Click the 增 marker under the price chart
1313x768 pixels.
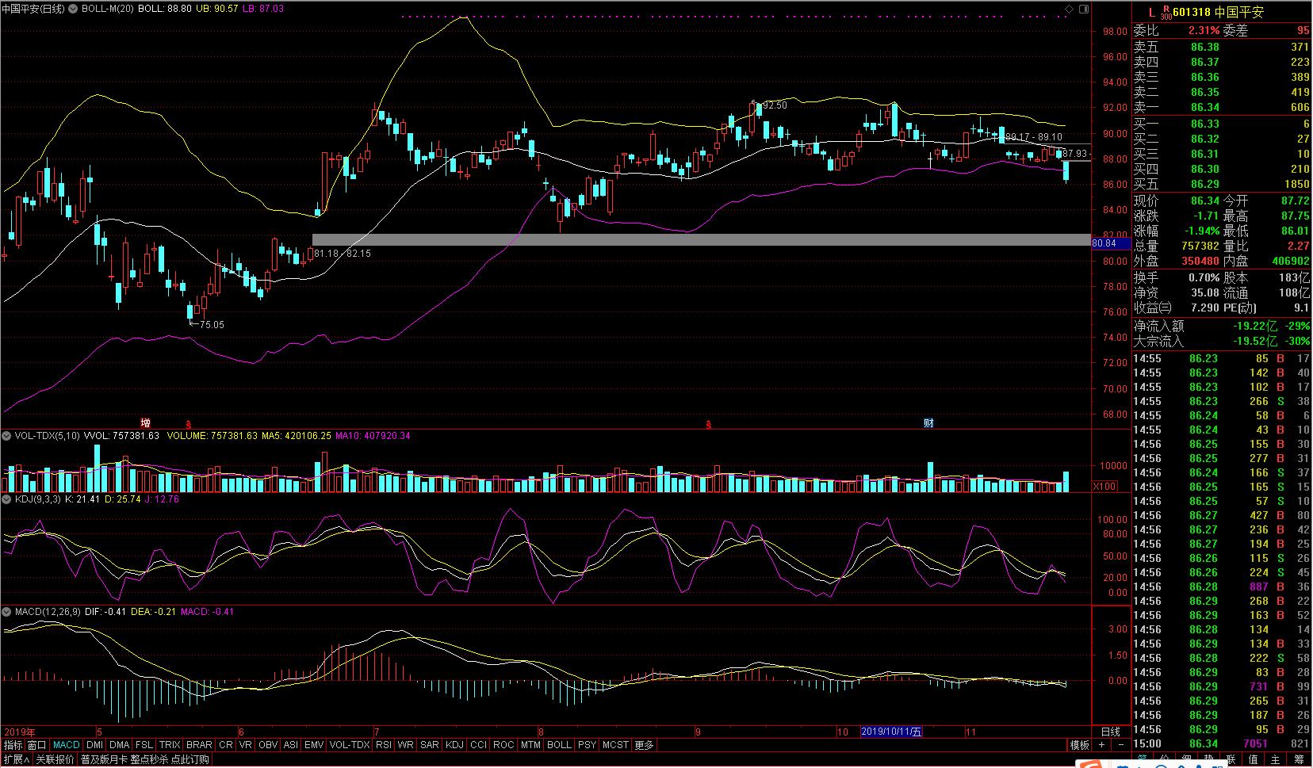pos(145,422)
